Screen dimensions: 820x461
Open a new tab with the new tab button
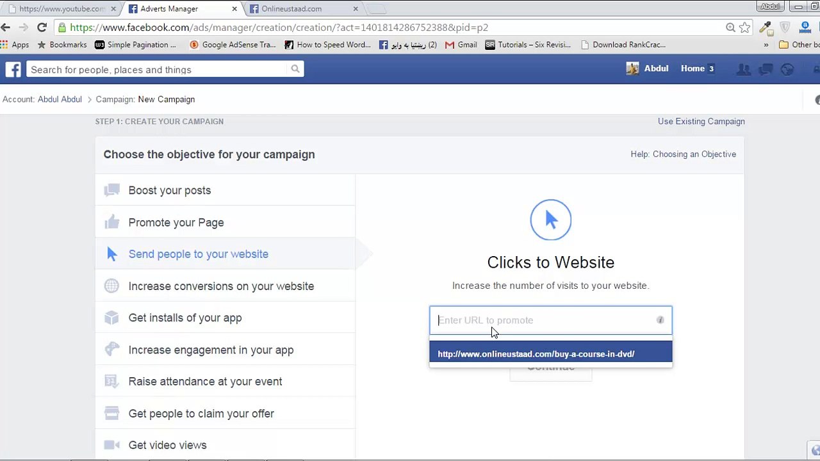click(377, 9)
